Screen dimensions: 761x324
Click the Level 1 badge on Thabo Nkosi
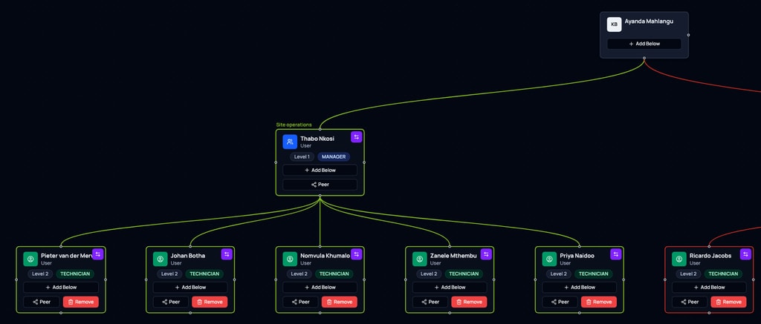(302, 156)
